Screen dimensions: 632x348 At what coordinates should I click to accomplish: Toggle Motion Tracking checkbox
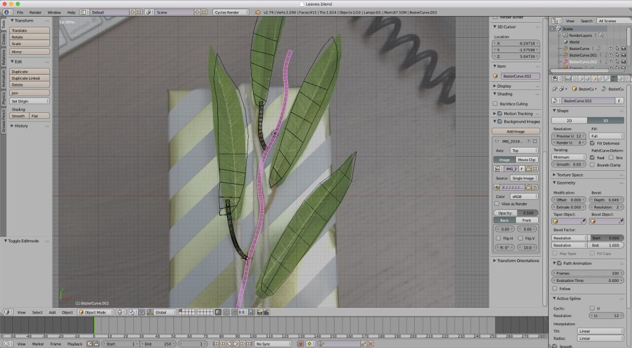pyautogui.click(x=500, y=114)
